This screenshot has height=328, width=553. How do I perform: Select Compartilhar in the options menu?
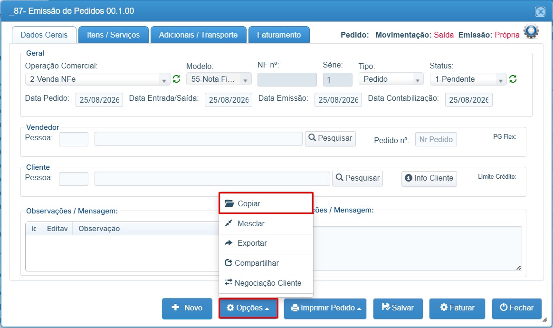pyautogui.click(x=266, y=263)
